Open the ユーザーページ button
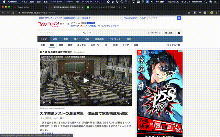The width and height of the screenshot is (220, 137). point(154,33)
